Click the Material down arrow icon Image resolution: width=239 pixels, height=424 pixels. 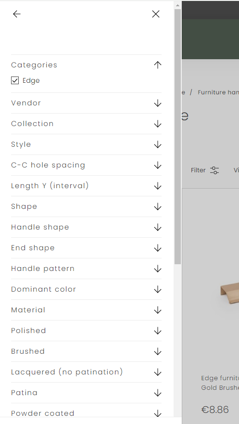pyautogui.click(x=158, y=310)
